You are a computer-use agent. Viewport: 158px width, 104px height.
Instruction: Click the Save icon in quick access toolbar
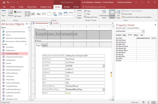tap(4, 2)
